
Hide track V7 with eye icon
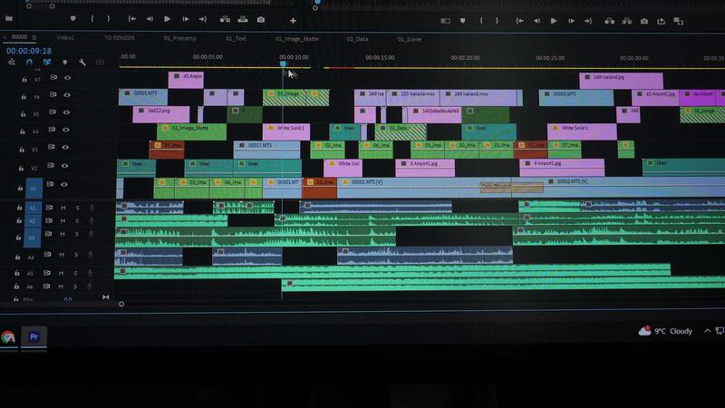point(67,78)
